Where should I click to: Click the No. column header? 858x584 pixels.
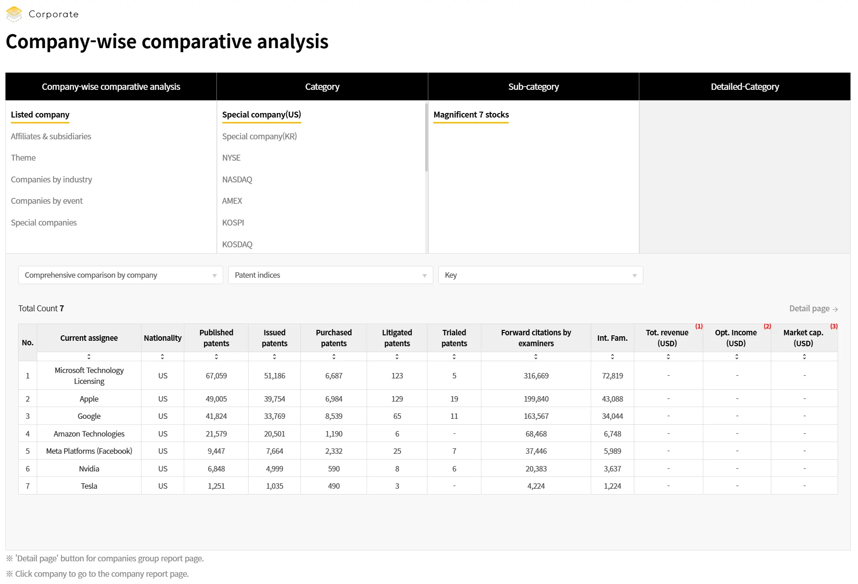(28, 343)
